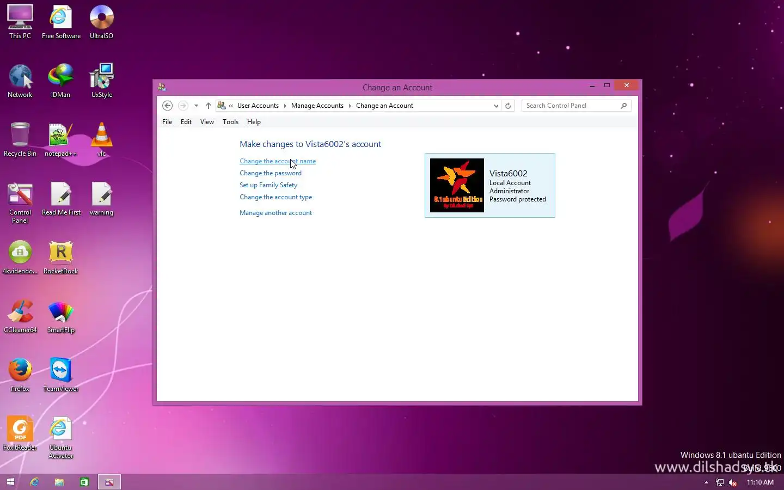The width and height of the screenshot is (784, 490).
Task: Launch Internet Explorer from taskbar
Action: click(x=34, y=482)
